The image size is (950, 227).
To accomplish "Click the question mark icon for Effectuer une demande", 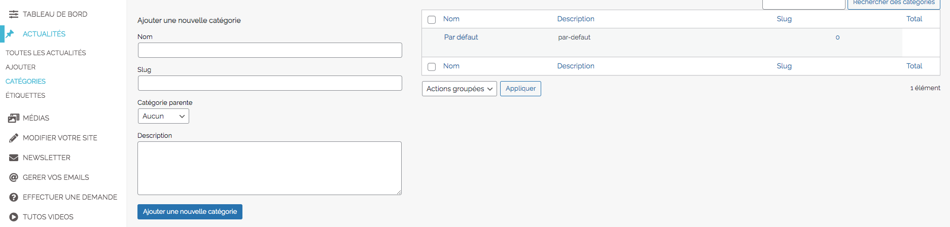I will [14, 197].
